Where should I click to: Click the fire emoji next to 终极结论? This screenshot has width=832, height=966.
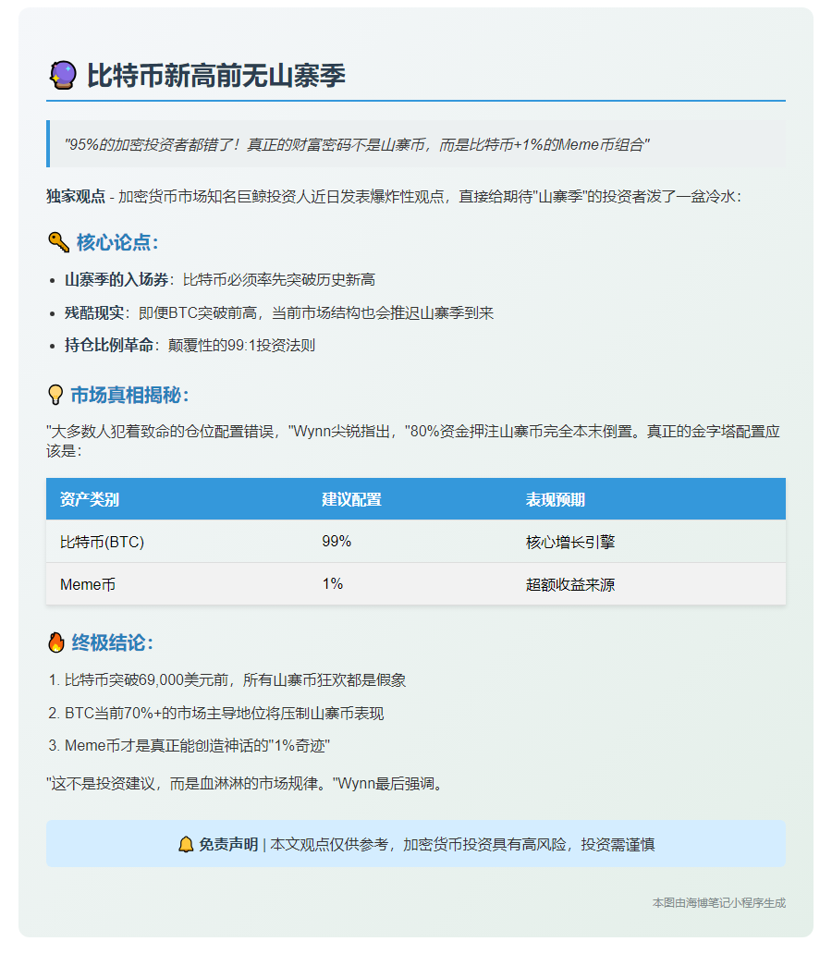[56, 642]
